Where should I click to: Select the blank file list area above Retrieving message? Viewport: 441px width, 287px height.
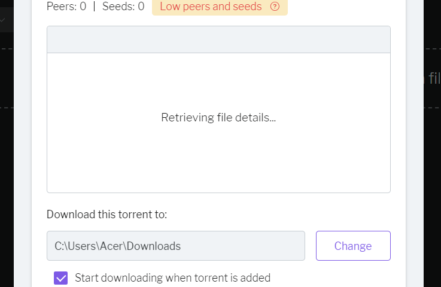coord(218,81)
